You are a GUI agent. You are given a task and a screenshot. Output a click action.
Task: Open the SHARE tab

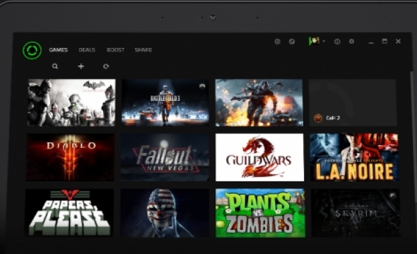pos(143,50)
